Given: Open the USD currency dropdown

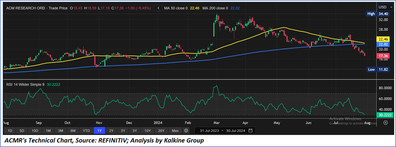Looking at the screenshot, I should click(385, 7).
